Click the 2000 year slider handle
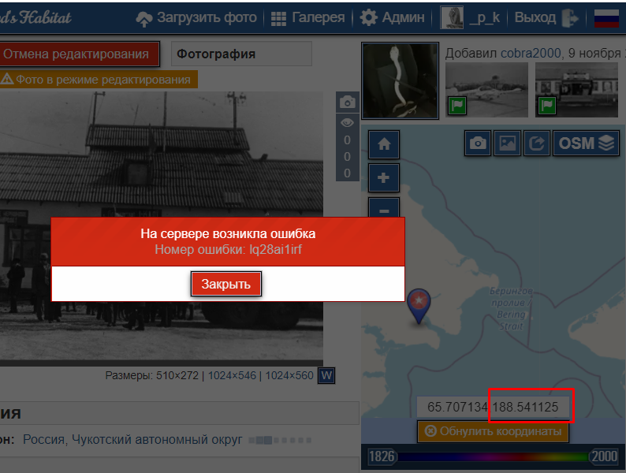 coord(604,456)
